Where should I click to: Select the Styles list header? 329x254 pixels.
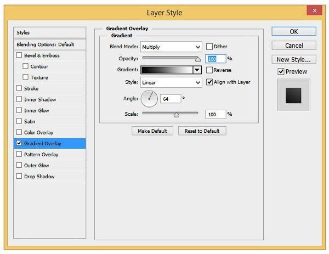50,32
